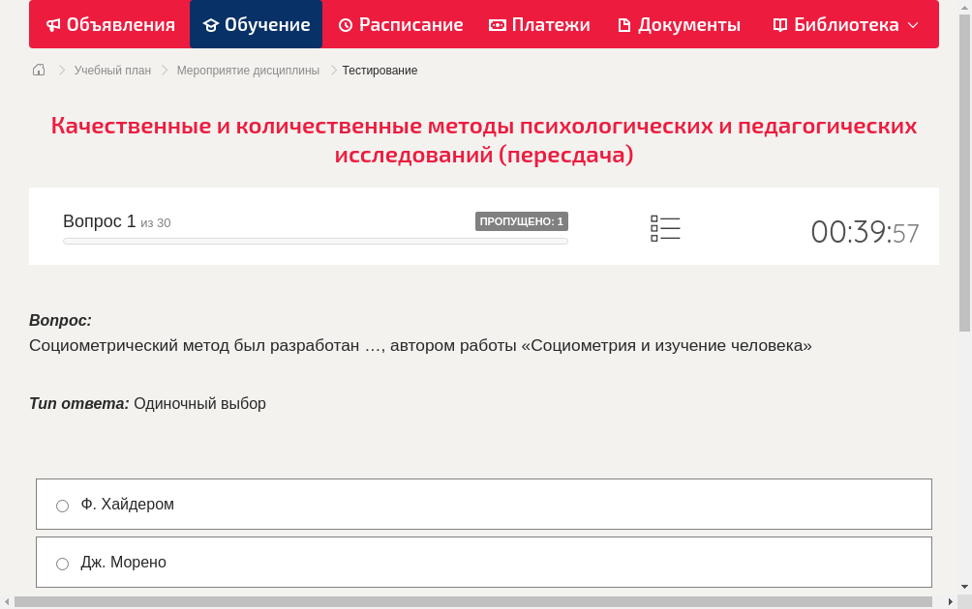The width and height of the screenshot is (972, 609).
Task: Click the Тестирование breadcrumb entry
Action: point(379,71)
